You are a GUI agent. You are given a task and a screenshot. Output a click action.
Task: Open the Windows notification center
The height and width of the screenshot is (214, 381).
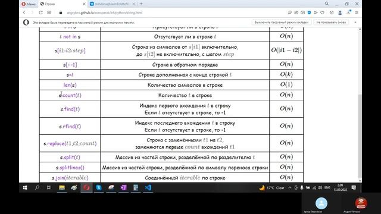point(354,188)
